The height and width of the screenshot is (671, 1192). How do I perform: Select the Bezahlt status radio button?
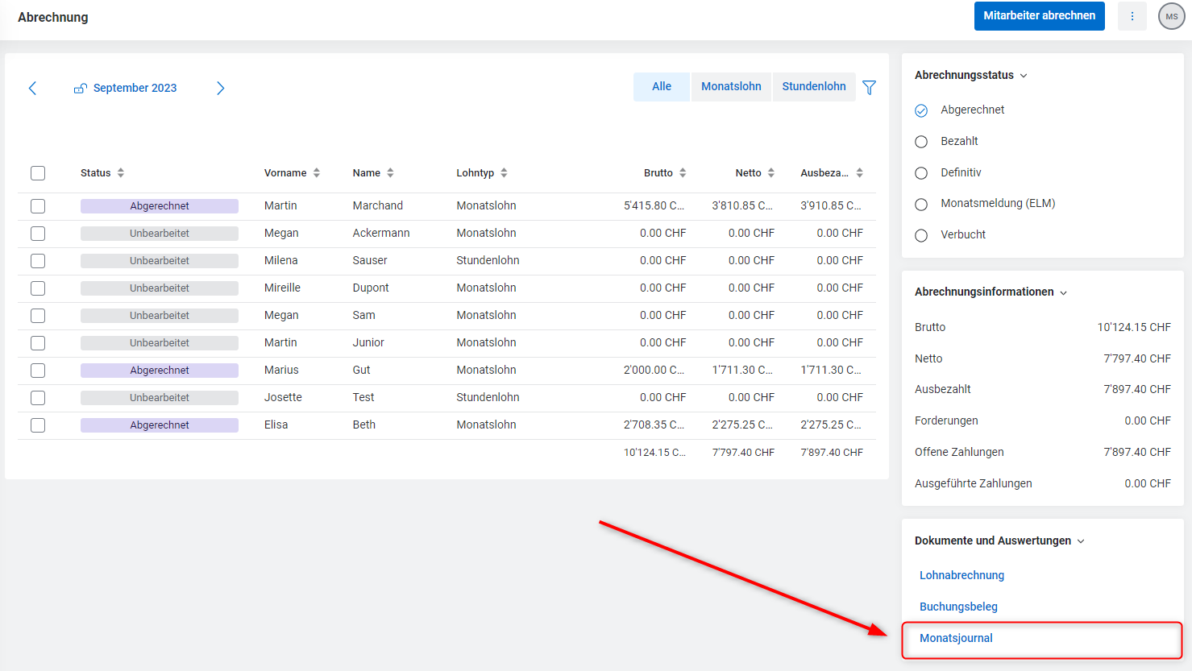click(921, 142)
